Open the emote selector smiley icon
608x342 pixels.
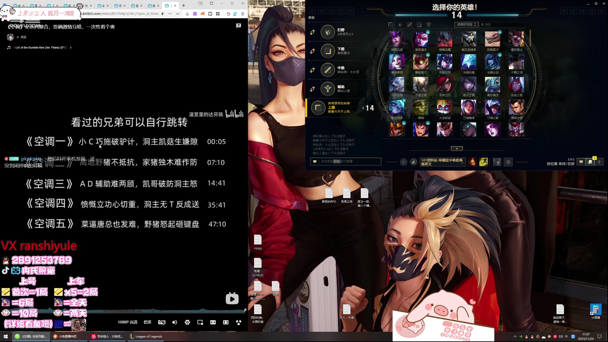pos(508,162)
